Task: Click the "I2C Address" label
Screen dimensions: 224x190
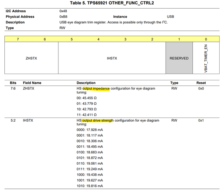Action: (16, 11)
